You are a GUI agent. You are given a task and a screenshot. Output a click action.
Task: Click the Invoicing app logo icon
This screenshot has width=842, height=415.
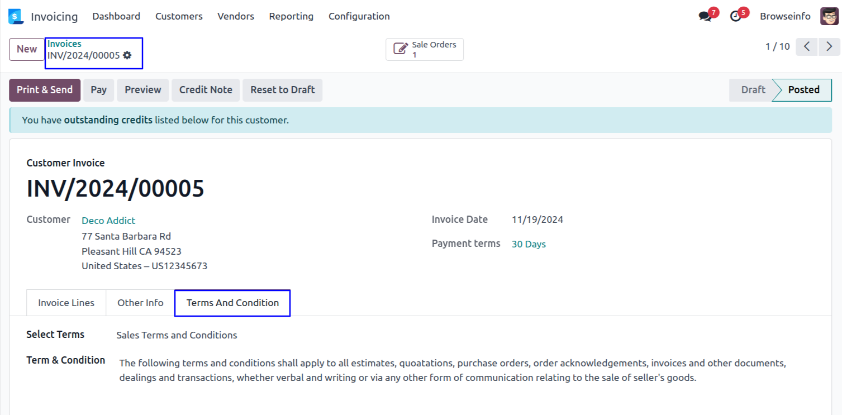click(16, 17)
